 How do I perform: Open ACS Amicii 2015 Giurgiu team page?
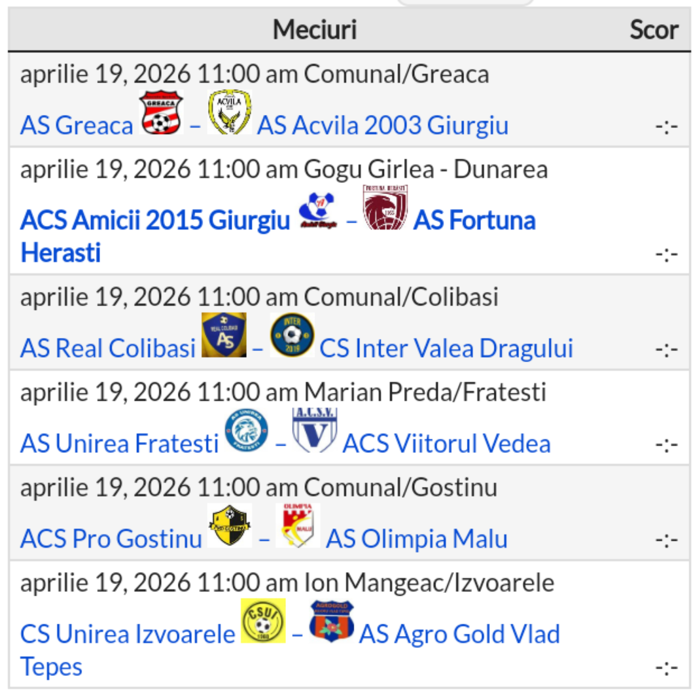[155, 220]
